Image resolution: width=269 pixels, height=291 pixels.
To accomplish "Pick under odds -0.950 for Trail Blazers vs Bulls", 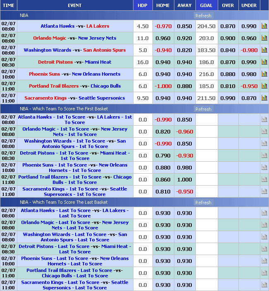I will pyautogui.click(x=249, y=86).
